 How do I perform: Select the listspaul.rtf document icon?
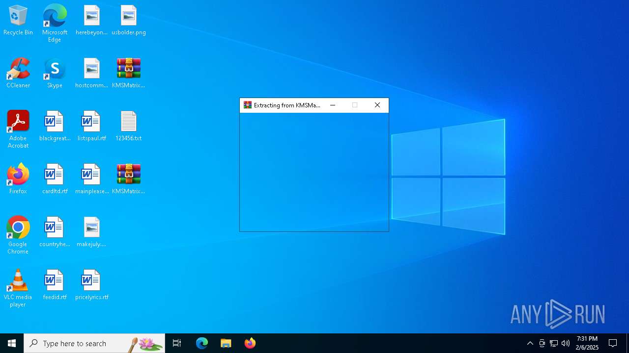click(x=91, y=126)
